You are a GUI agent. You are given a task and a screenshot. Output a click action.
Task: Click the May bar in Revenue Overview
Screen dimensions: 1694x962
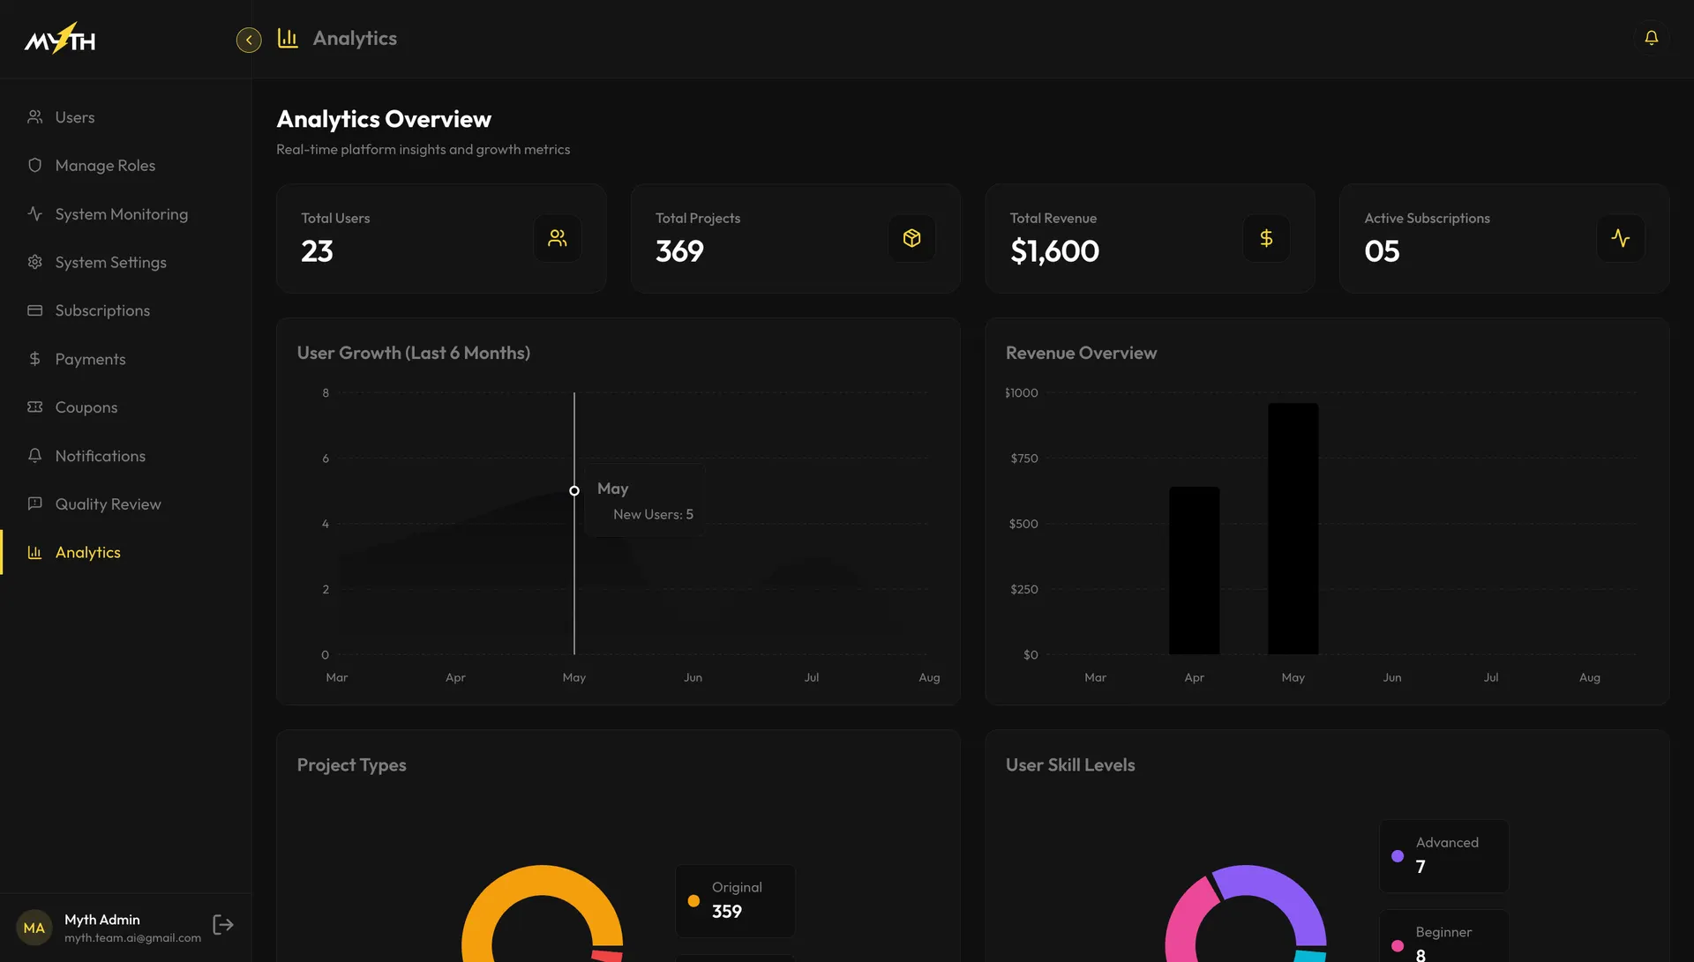pyautogui.click(x=1293, y=529)
